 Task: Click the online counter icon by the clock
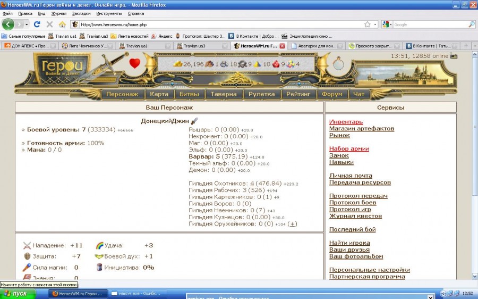click(454, 56)
